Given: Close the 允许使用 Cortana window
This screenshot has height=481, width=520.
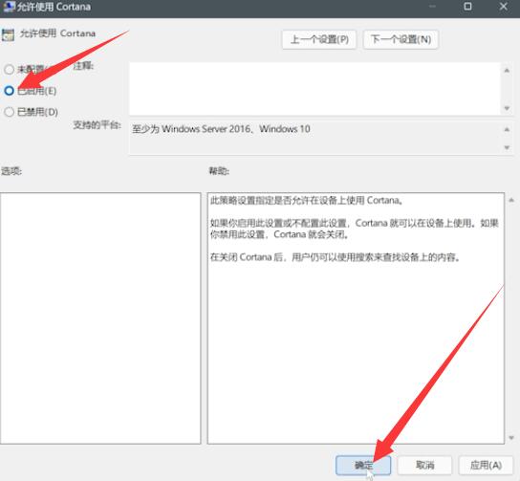Looking at the screenshot, I should pos(503,7).
